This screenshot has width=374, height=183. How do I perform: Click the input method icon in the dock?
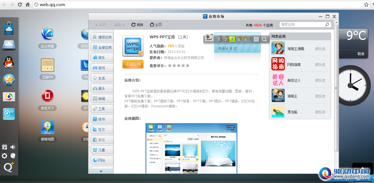coord(4,147)
